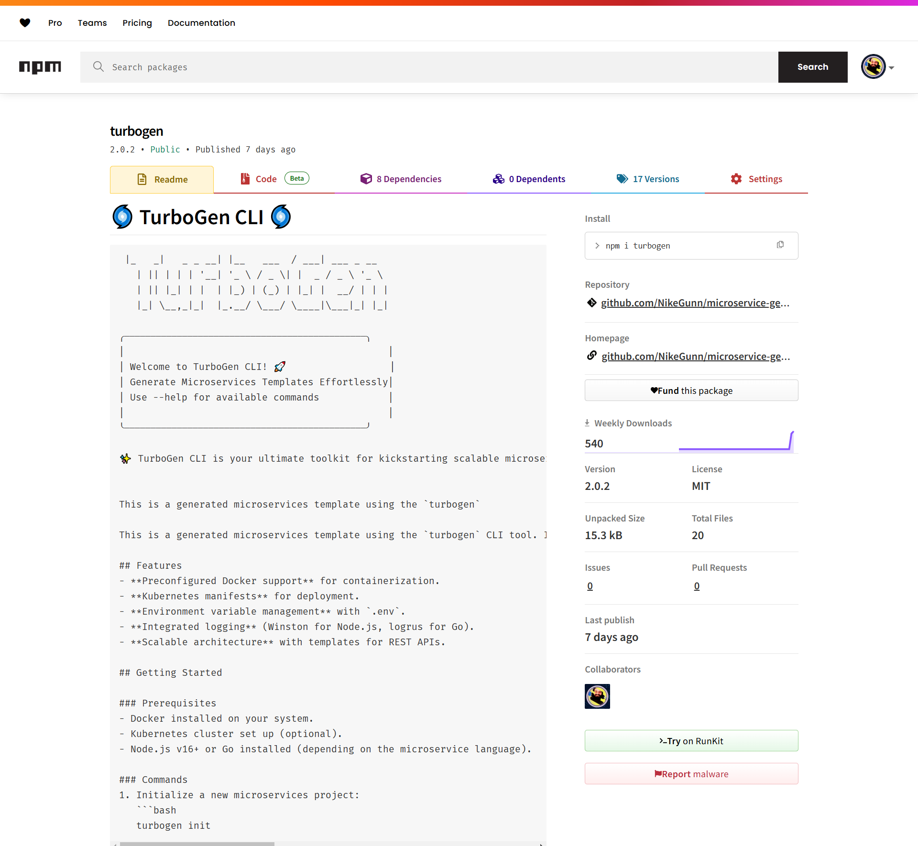Click the Last publish 7 days ago value
The height and width of the screenshot is (846, 918).
[612, 637]
